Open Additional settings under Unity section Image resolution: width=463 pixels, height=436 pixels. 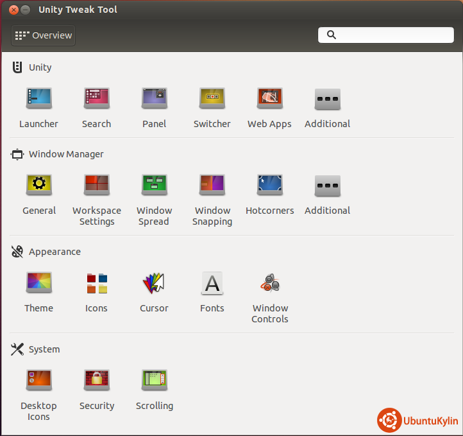(x=327, y=99)
